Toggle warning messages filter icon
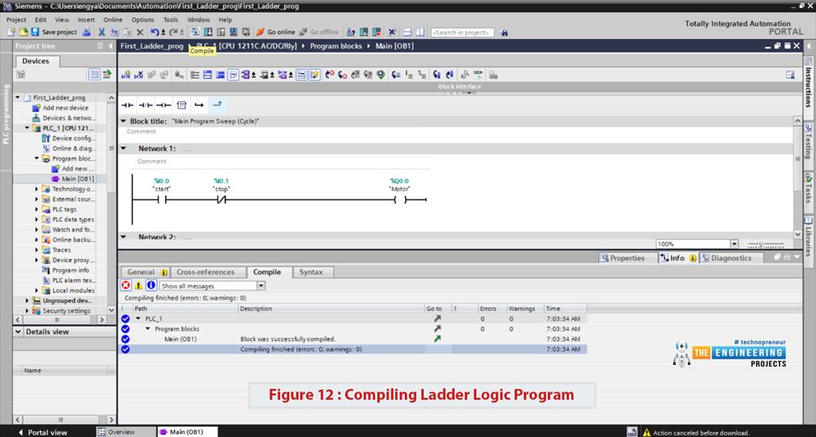Image resolution: width=816 pixels, height=437 pixels. [x=139, y=285]
